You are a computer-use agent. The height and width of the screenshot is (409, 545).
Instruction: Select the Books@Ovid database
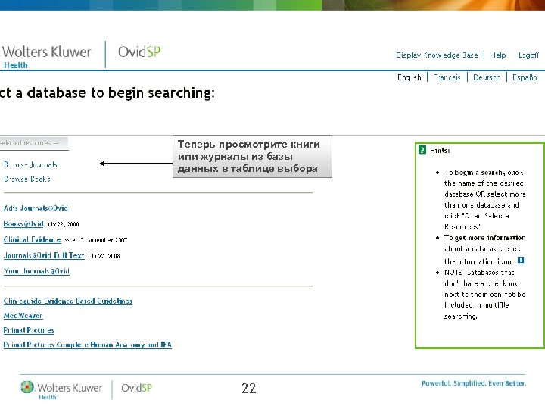(23, 224)
